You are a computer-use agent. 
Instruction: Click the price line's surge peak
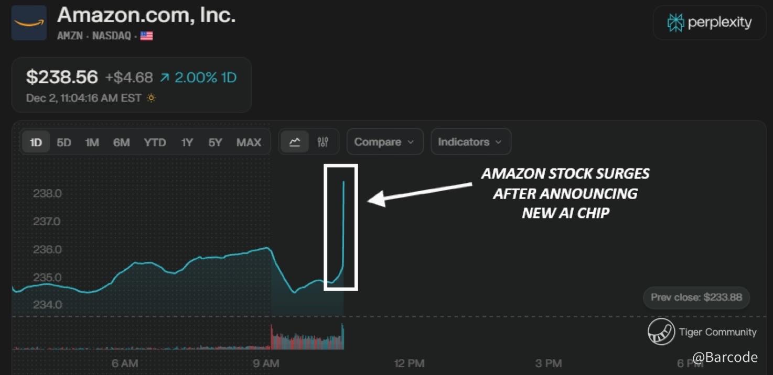tap(343, 182)
